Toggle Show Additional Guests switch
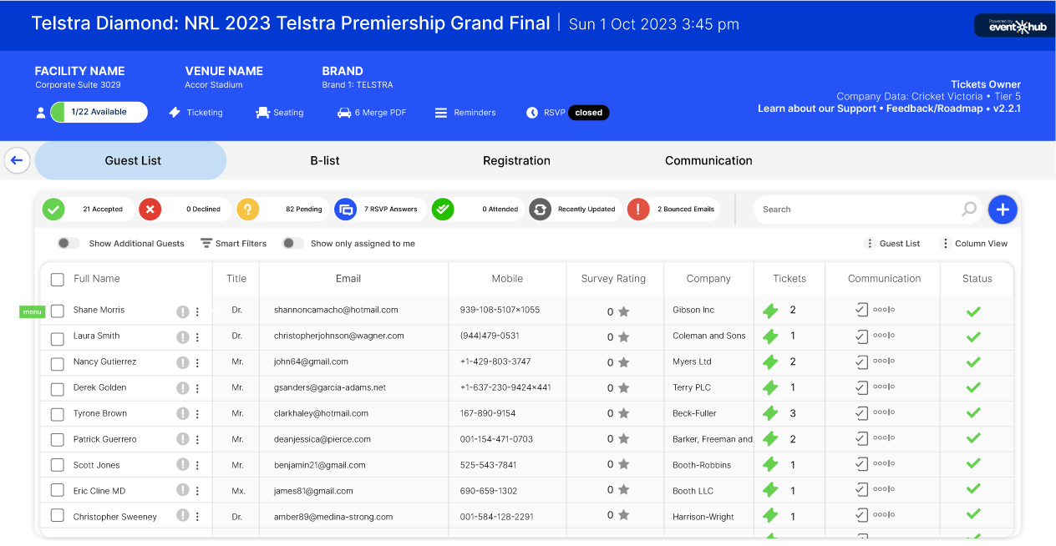Image resolution: width=1056 pixels, height=546 pixels. pos(69,243)
